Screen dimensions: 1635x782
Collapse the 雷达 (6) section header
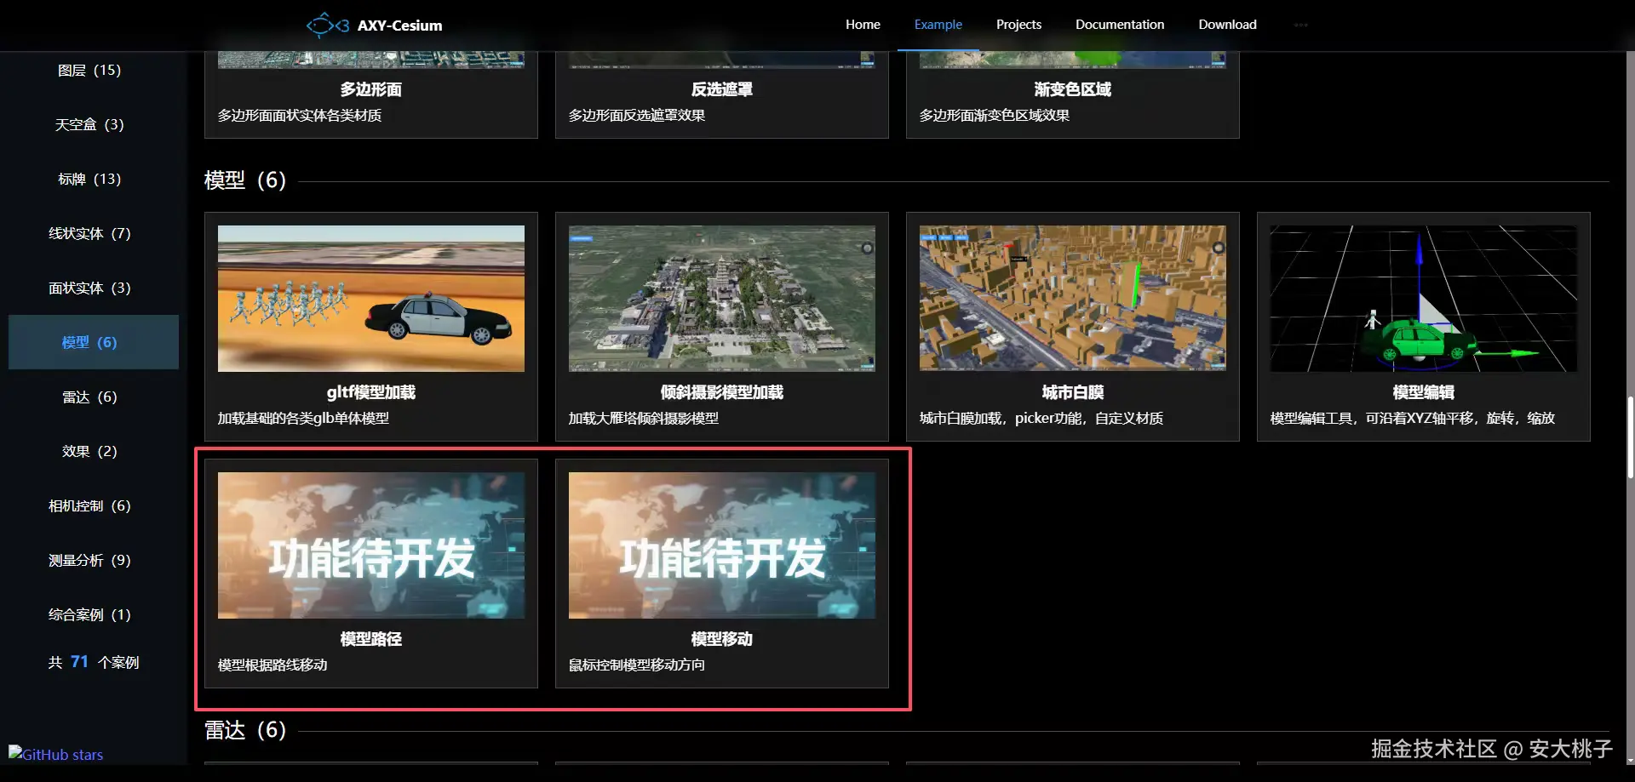point(244,730)
